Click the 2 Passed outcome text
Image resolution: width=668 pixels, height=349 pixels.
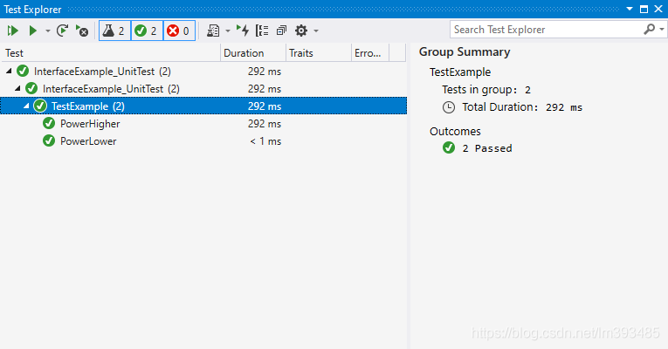coord(487,148)
